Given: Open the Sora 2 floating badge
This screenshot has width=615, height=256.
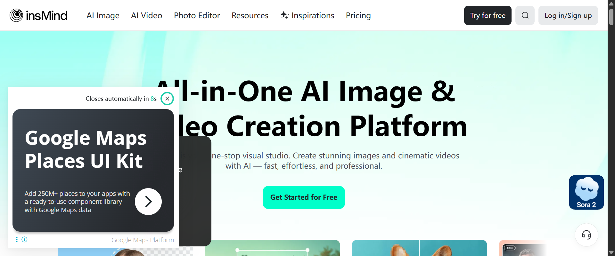Looking at the screenshot, I should (586, 192).
